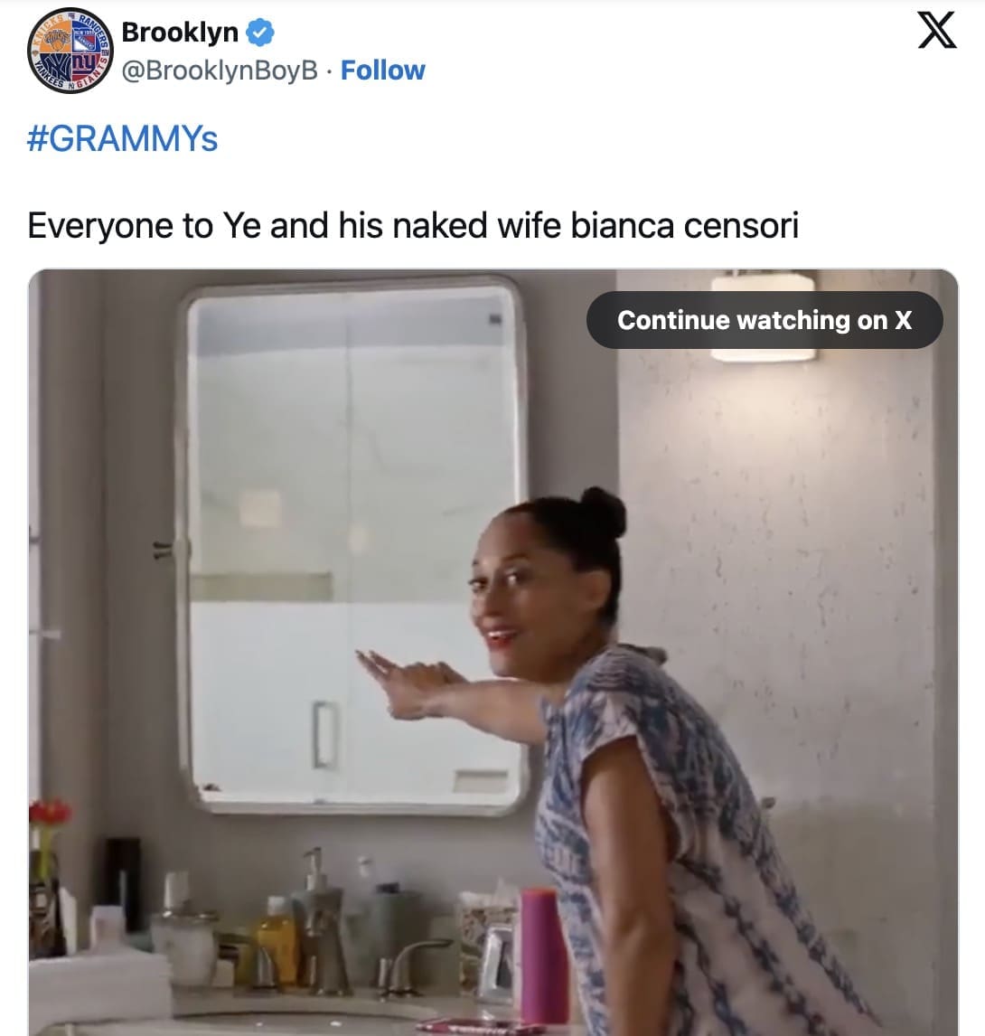Click the X logo in the corner
The width and height of the screenshot is (985, 1036).
[x=937, y=31]
